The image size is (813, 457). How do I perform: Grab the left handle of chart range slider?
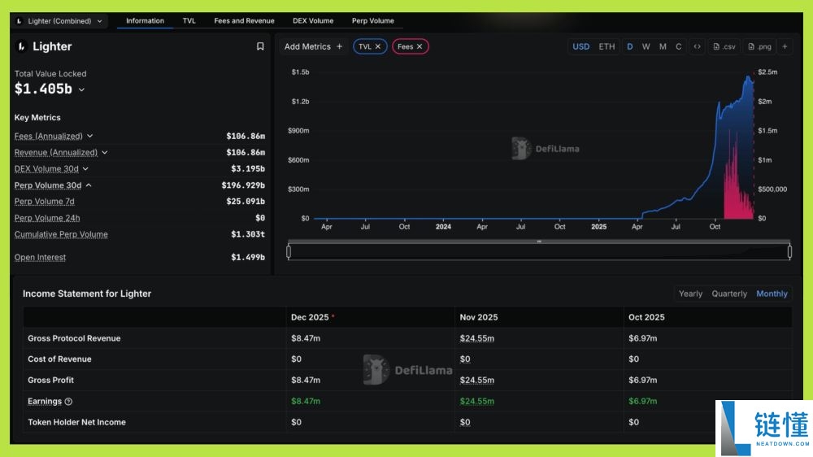tap(289, 251)
